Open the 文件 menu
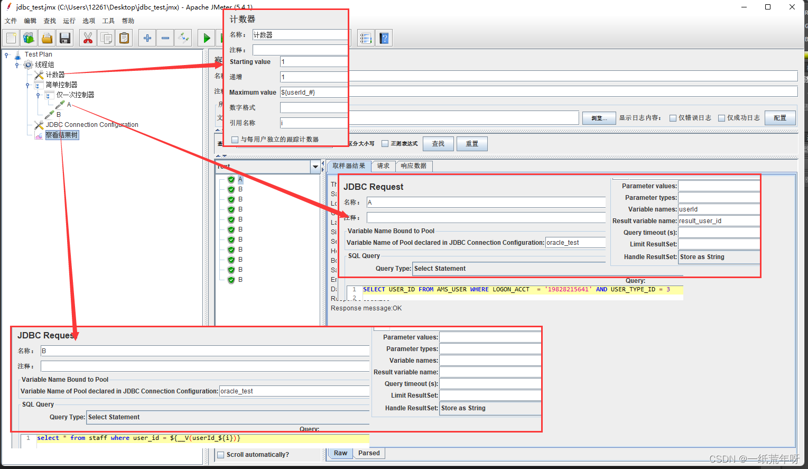 click(x=11, y=21)
